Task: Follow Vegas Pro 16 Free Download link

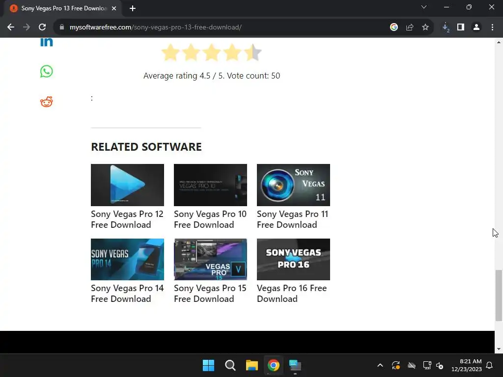Action: (292, 294)
